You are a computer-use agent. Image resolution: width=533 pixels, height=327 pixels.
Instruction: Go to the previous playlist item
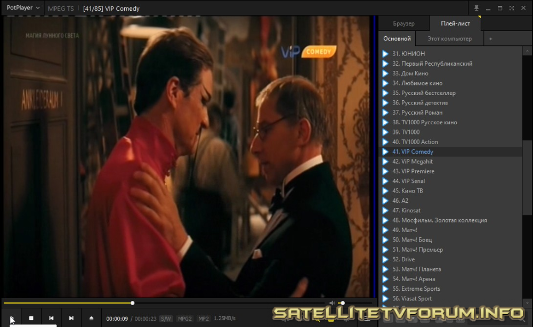click(x=51, y=318)
